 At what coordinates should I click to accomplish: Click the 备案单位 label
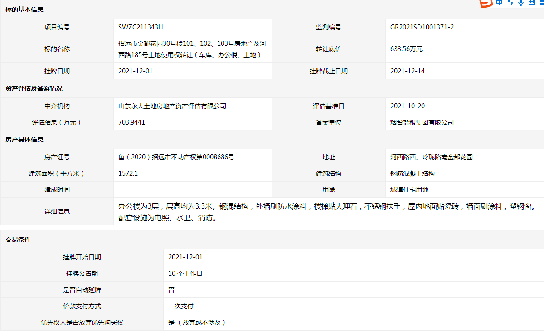point(329,122)
